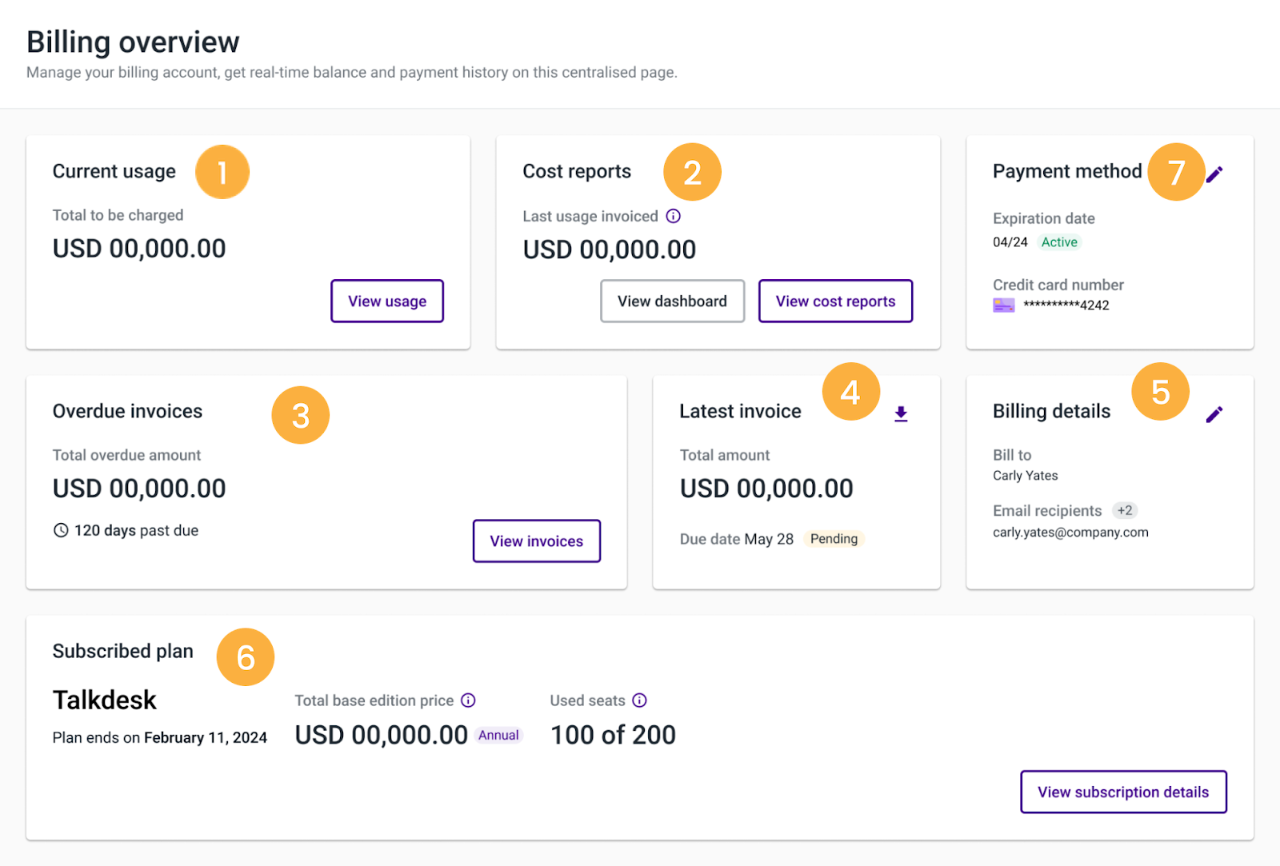Open the info icon next to Used seats
The width and height of the screenshot is (1280, 866).
639,700
